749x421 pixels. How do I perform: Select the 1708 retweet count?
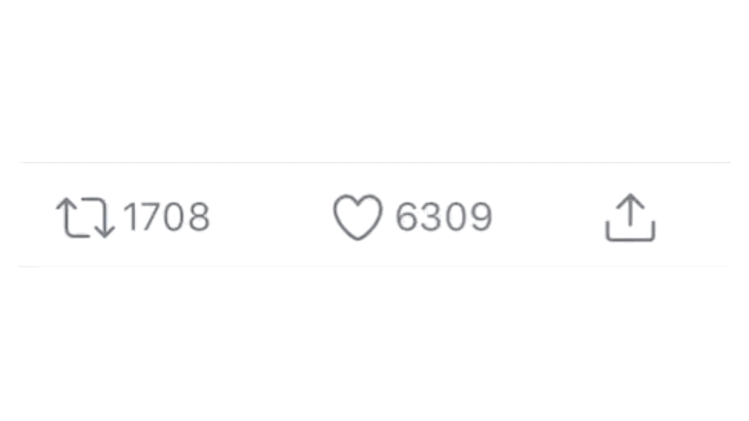tap(167, 217)
